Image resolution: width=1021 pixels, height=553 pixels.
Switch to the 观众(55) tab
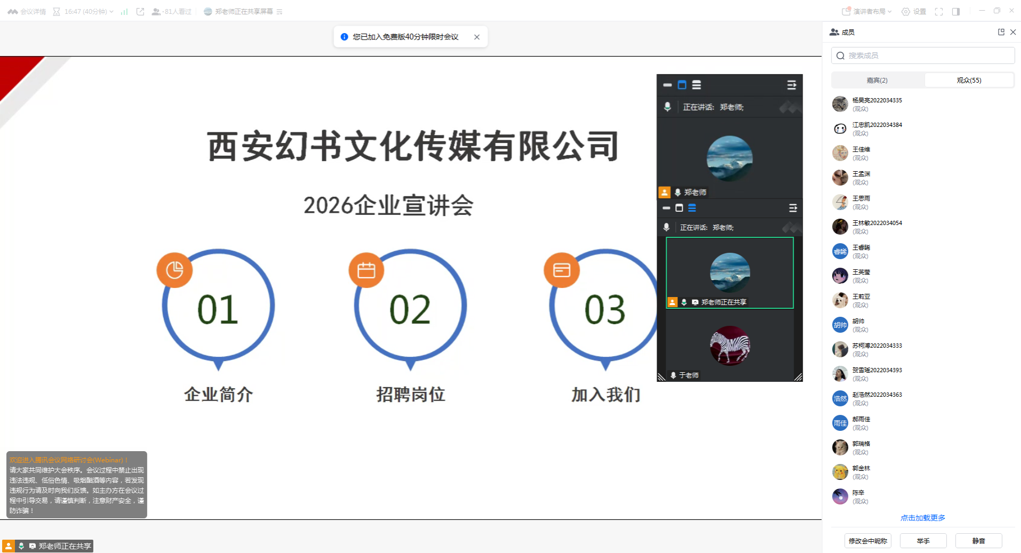pyautogui.click(x=969, y=81)
